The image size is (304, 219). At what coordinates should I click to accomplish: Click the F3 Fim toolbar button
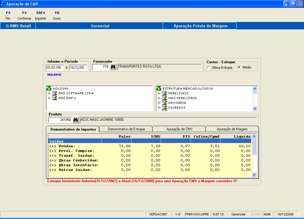(x=8, y=16)
